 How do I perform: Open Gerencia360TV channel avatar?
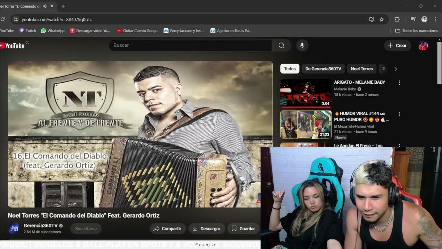tap(14, 229)
